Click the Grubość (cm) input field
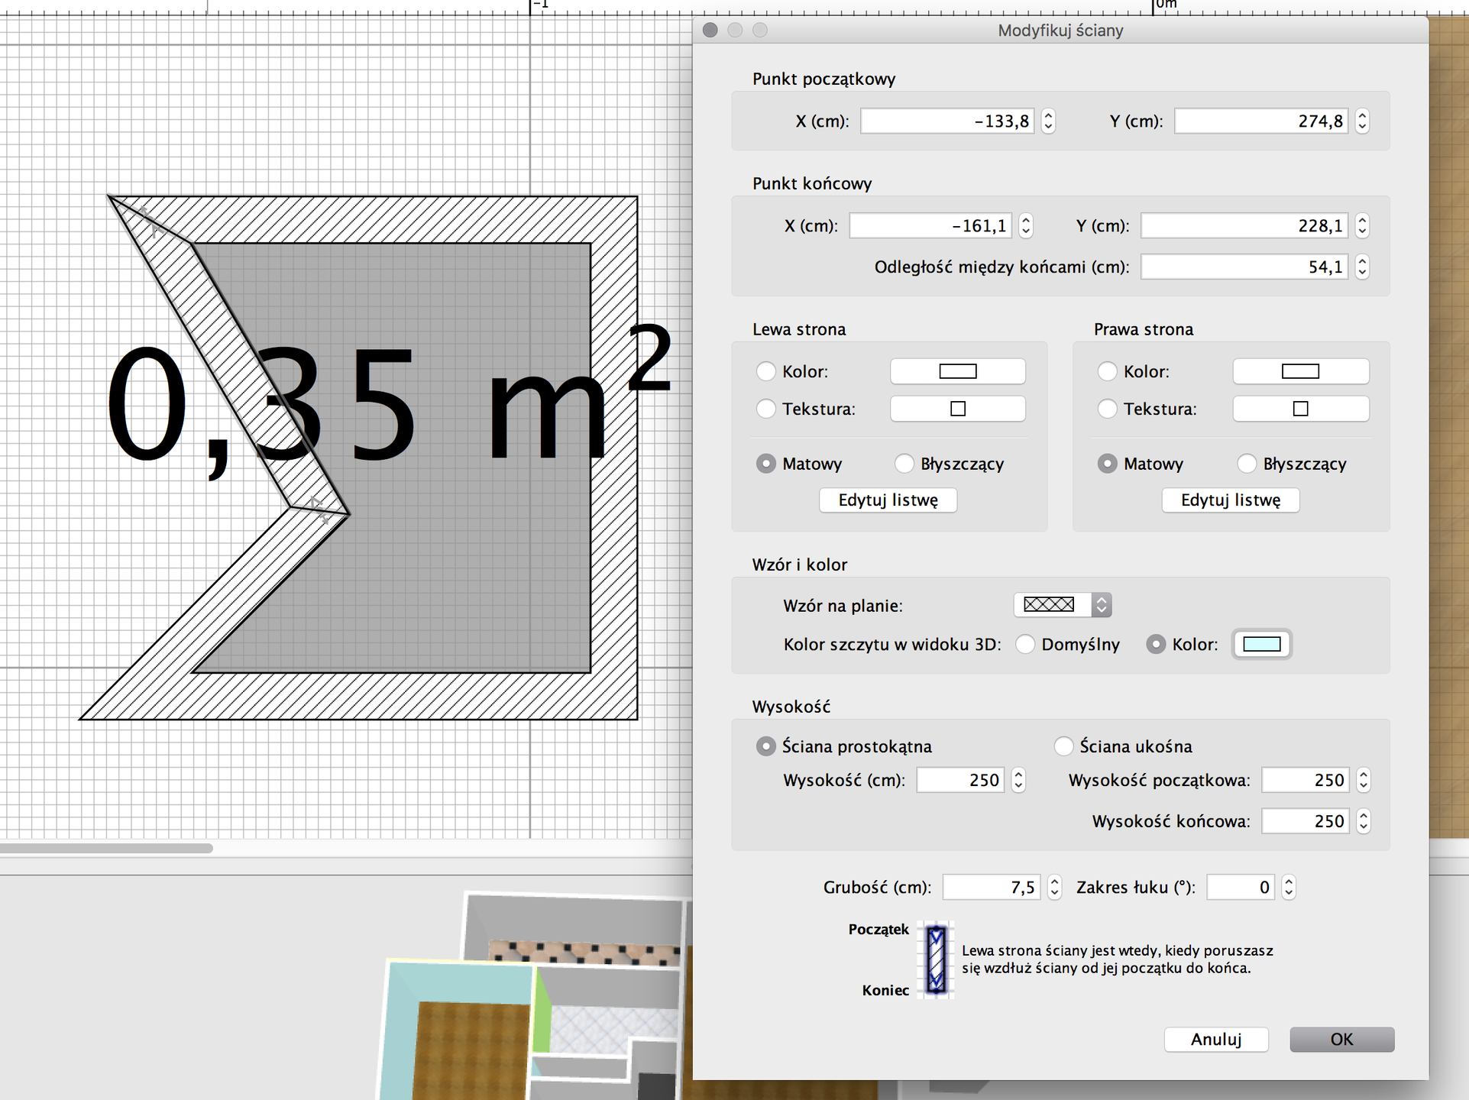Viewport: 1469px width, 1100px height. 991,887
